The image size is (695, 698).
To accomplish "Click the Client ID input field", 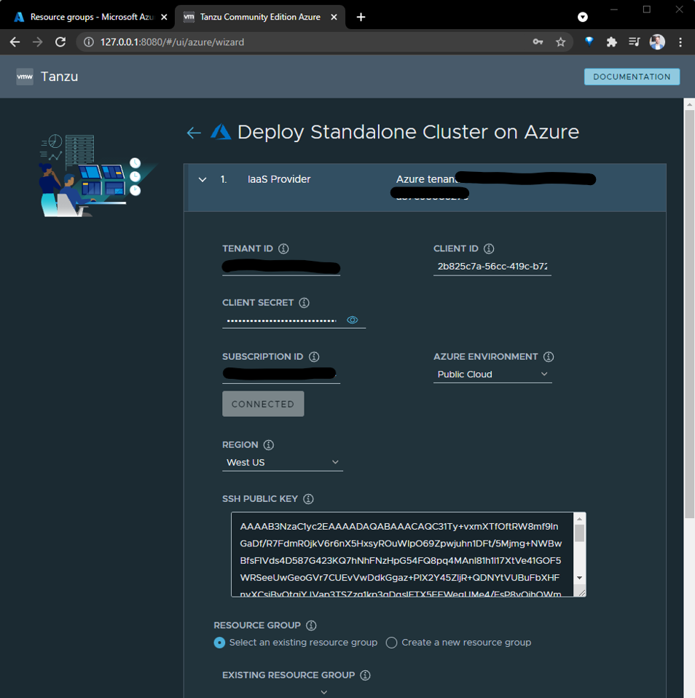I will tap(492, 267).
